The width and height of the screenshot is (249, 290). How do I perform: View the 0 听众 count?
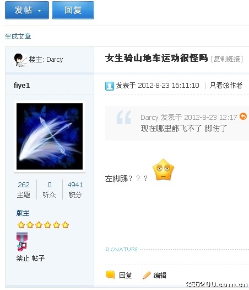click(x=49, y=189)
